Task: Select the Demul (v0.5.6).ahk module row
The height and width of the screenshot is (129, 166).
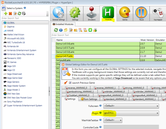Action: pyautogui.click(x=109, y=44)
